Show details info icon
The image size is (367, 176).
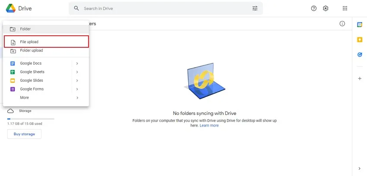(342, 24)
